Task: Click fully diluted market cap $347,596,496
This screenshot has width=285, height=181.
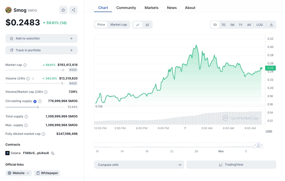Action: [x=67, y=134]
